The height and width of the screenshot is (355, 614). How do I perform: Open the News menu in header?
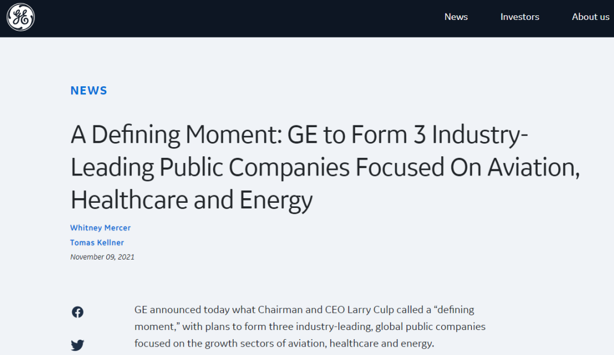[x=456, y=17]
